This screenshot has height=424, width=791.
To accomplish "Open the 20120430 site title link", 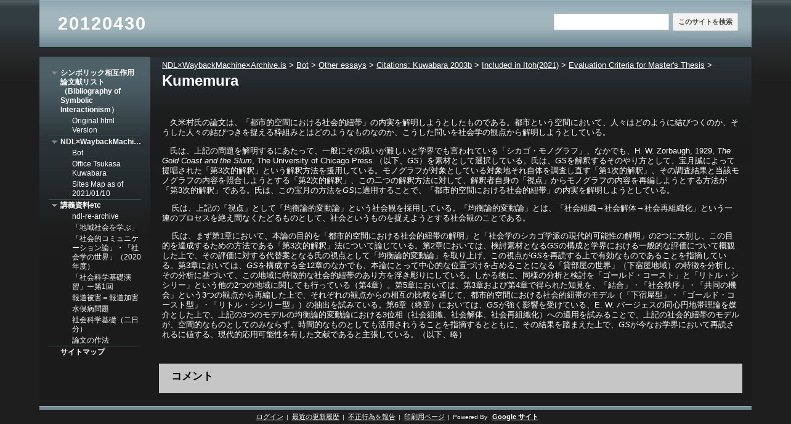I will click(x=102, y=23).
